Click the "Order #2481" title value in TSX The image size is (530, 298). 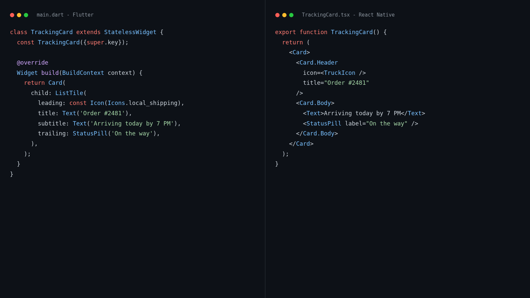[x=346, y=83]
